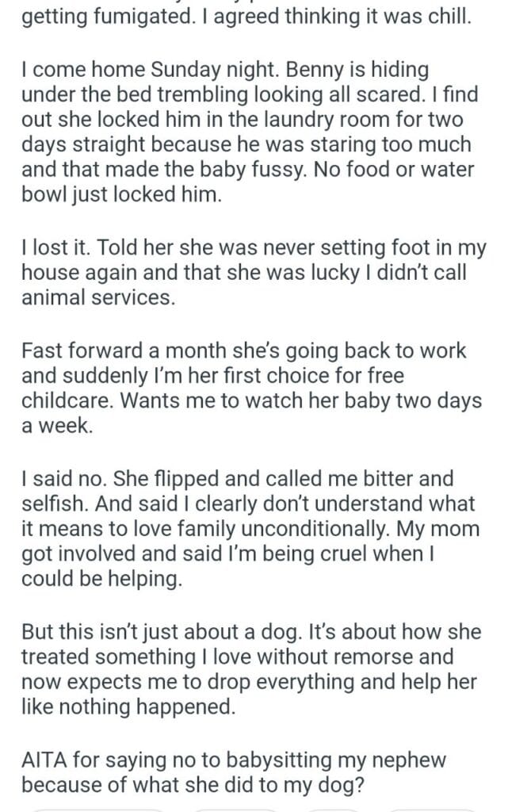Viewport: 508px width, 812px height.
Task: Click the line "because of what she did to my dog?"
Action: (197, 784)
